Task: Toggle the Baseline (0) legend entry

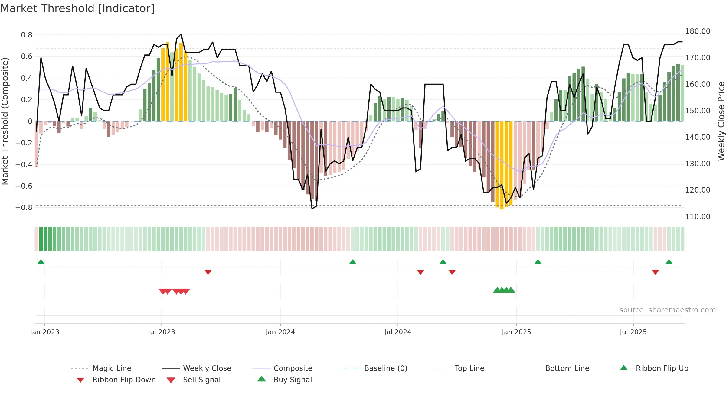Action: click(x=375, y=368)
